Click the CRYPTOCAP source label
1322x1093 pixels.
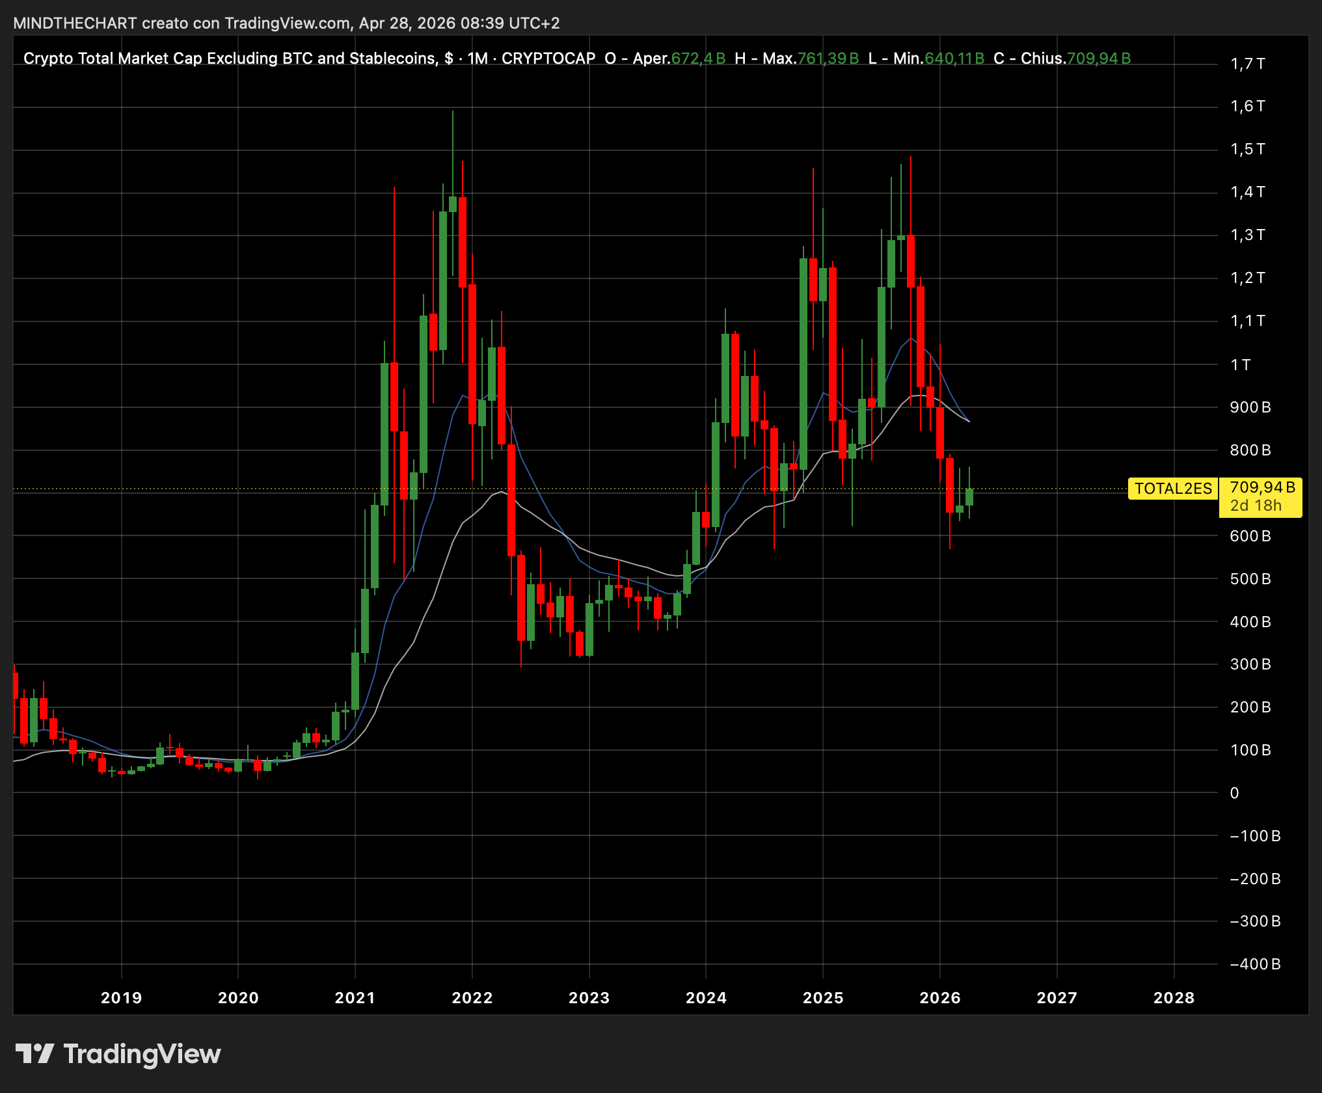coord(548,59)
